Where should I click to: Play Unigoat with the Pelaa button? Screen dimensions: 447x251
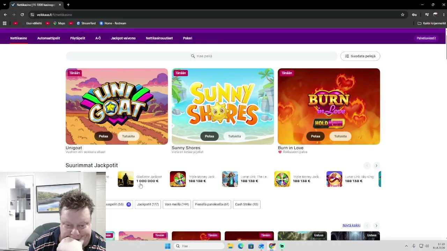(103, 136)
